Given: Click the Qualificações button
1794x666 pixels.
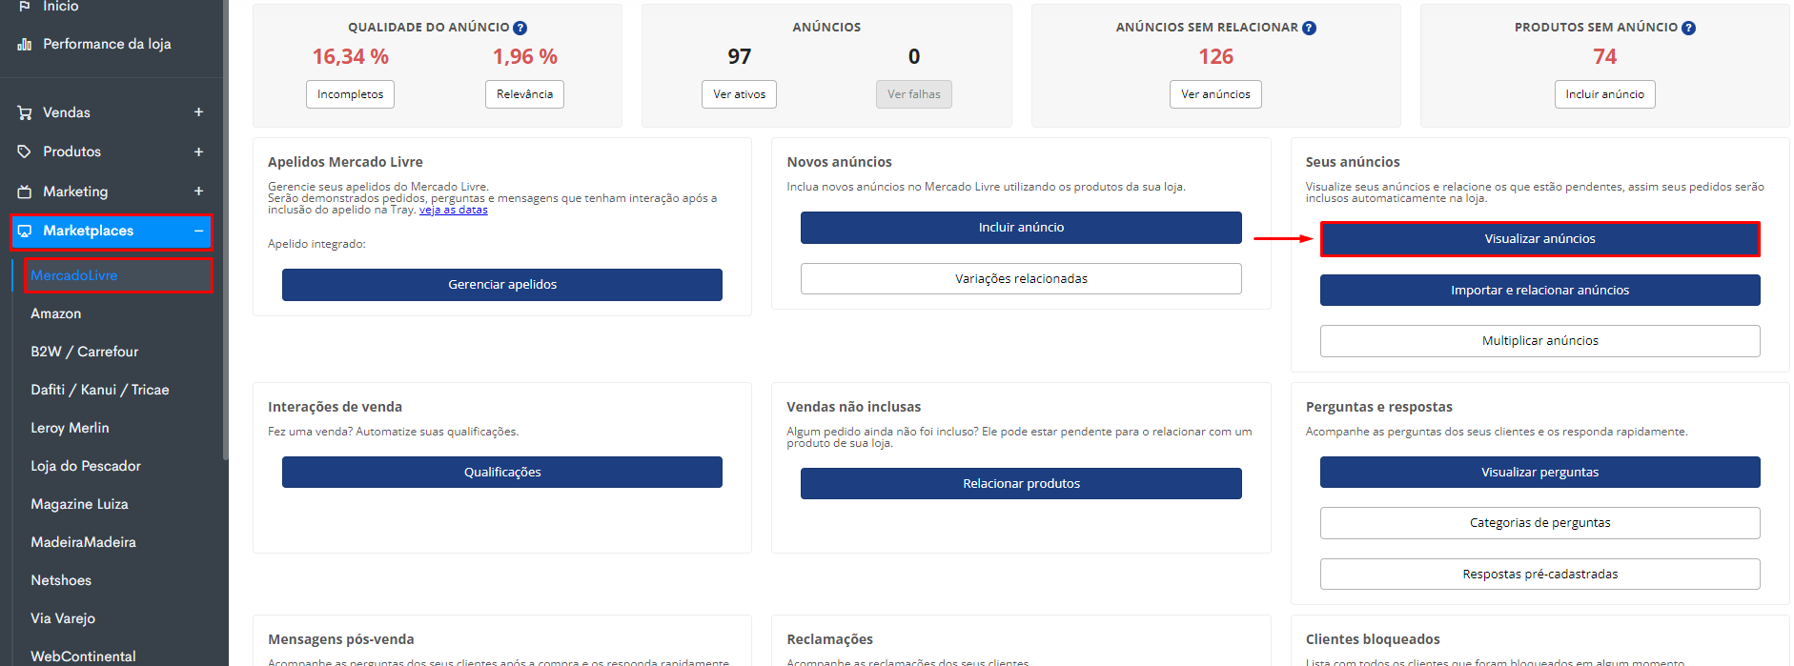Looking at the screenshot, I should [x=502, y=473].
